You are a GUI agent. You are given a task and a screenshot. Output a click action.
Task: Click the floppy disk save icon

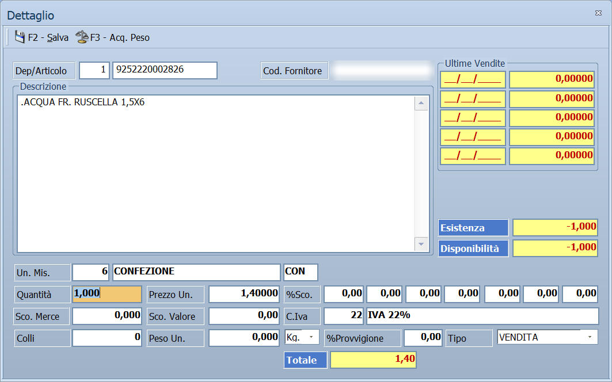coord(20,37)
